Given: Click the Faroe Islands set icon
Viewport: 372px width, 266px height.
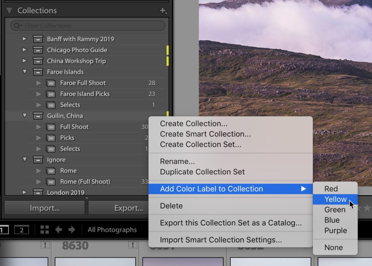Looking at the screenshot, I should pos(38,72).
